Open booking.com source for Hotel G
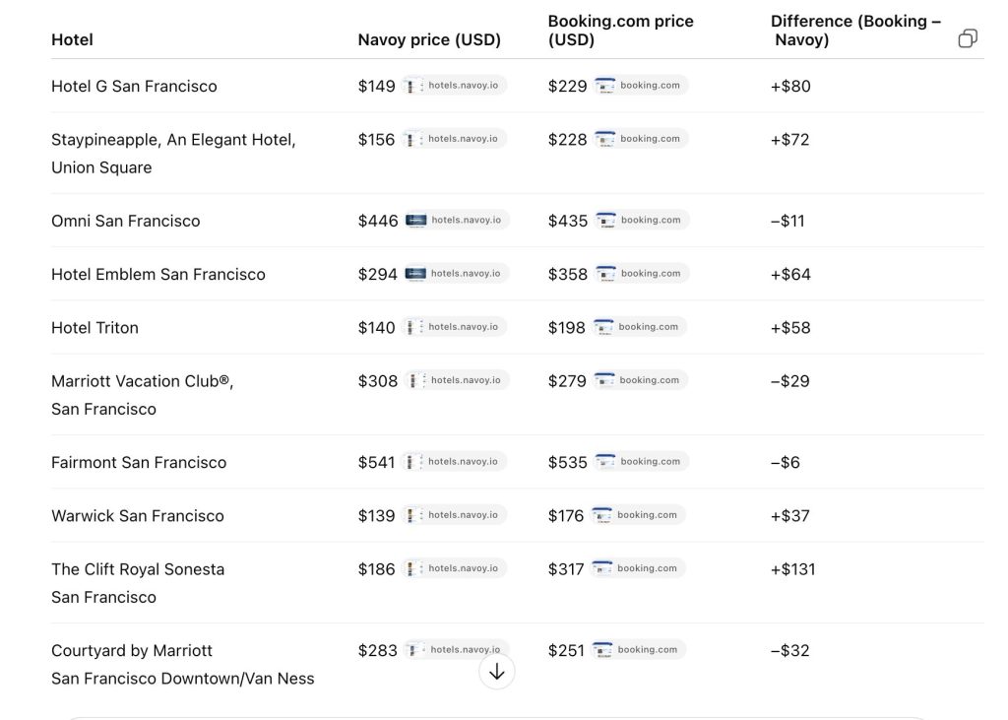The image size is (1008, 720). 641,86
